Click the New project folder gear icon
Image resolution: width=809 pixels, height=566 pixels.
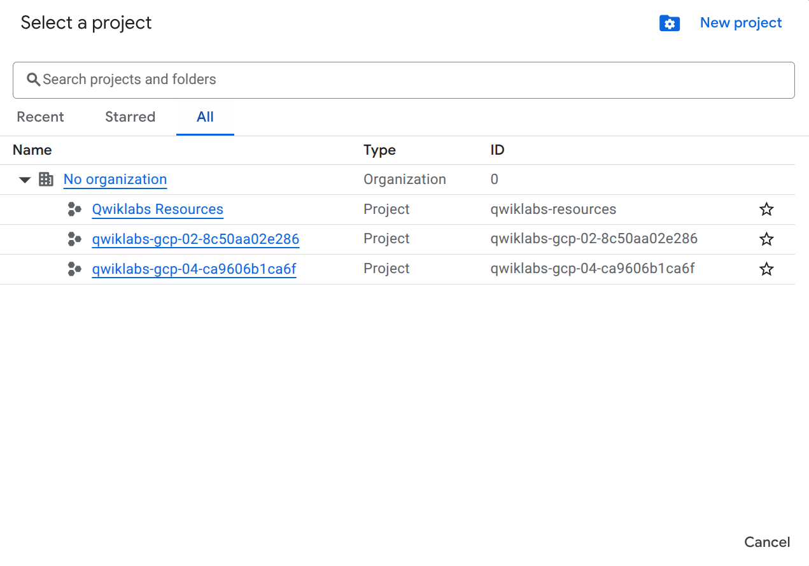click(x=669, y=24)
